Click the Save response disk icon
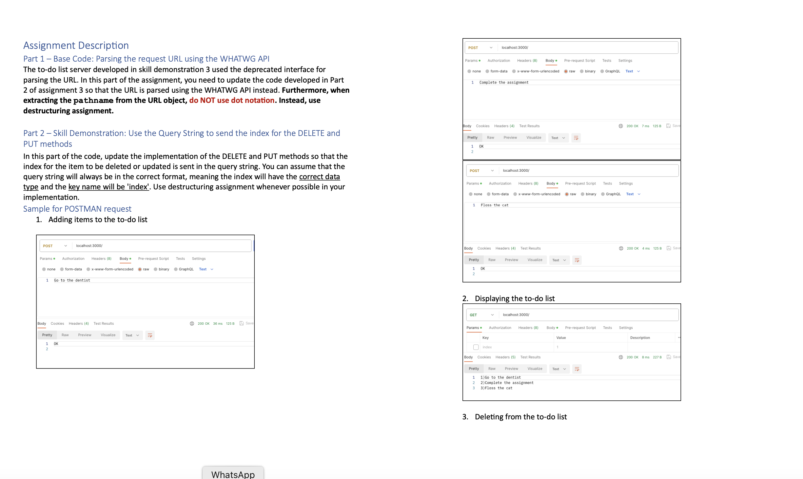 pyautogui.click(x=669, y=125)
